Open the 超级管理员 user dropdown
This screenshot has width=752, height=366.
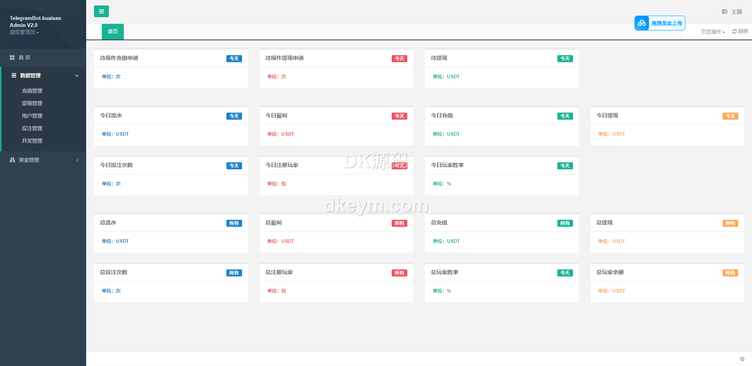(x=24, y=32)
